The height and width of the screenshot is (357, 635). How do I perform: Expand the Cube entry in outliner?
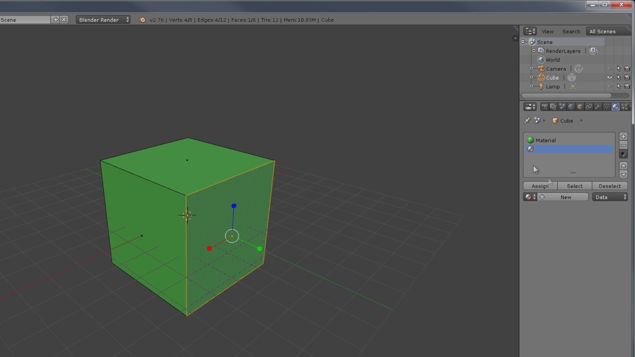pos(532,78)
